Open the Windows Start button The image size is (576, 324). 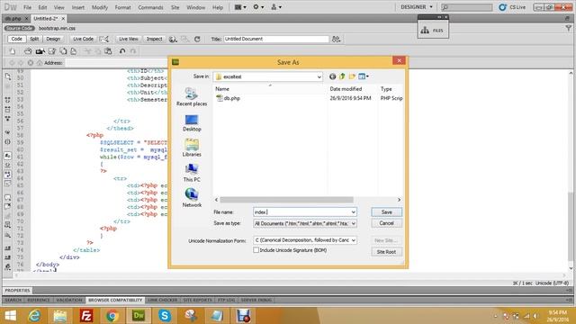click(x=10, y=316)
